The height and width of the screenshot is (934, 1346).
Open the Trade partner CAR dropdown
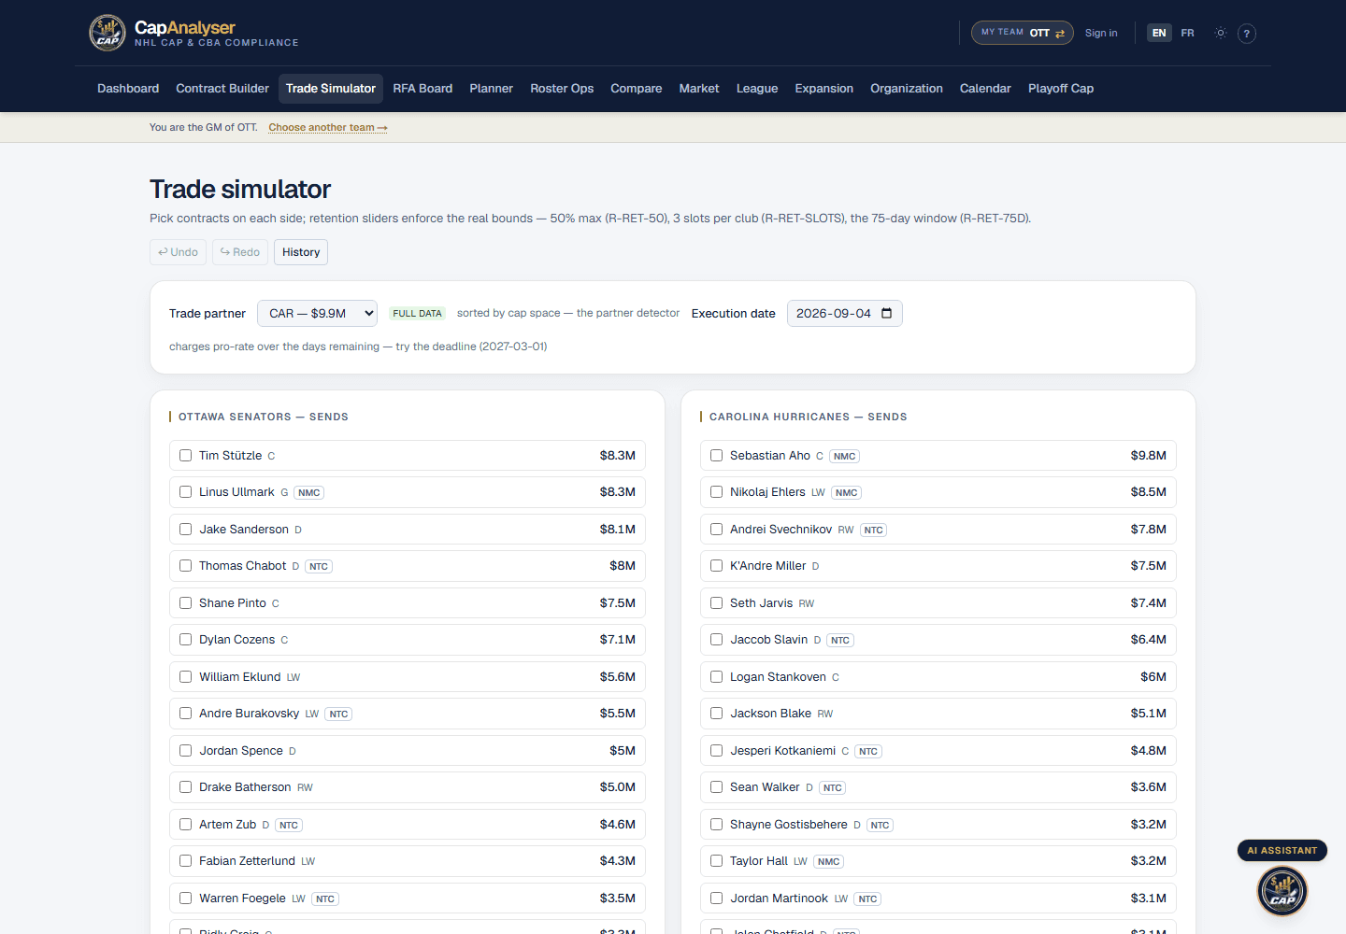(x=317, y=313)
